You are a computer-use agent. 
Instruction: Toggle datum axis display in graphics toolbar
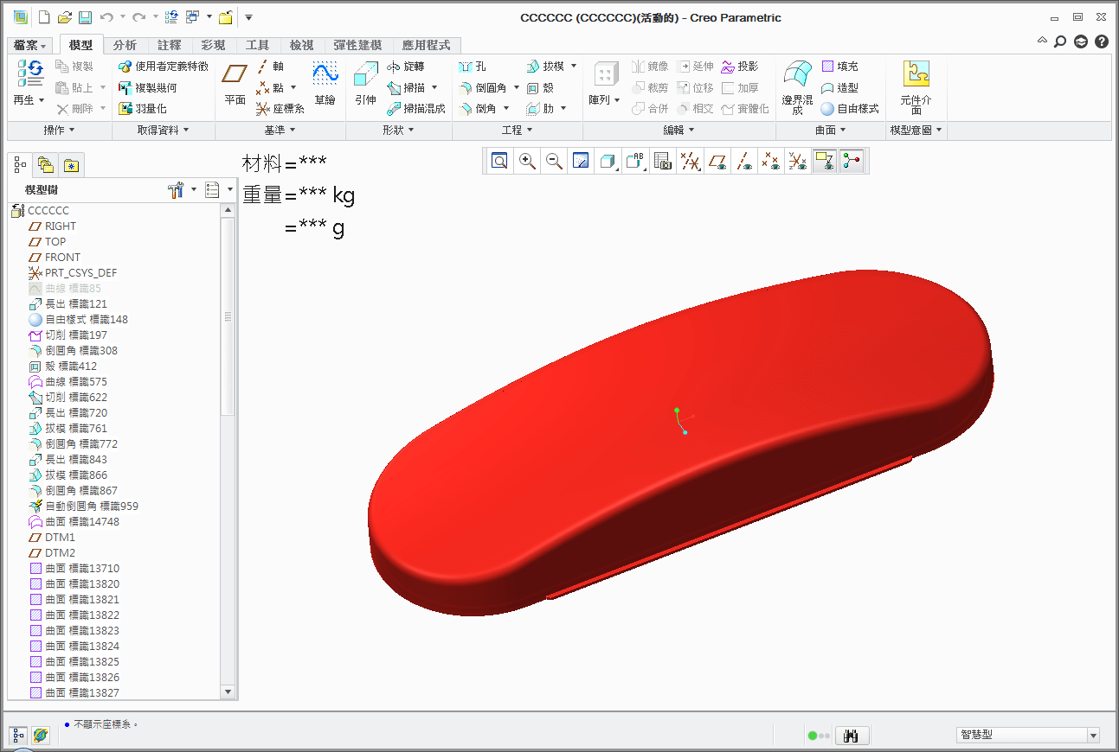click(x=743, y=161)
